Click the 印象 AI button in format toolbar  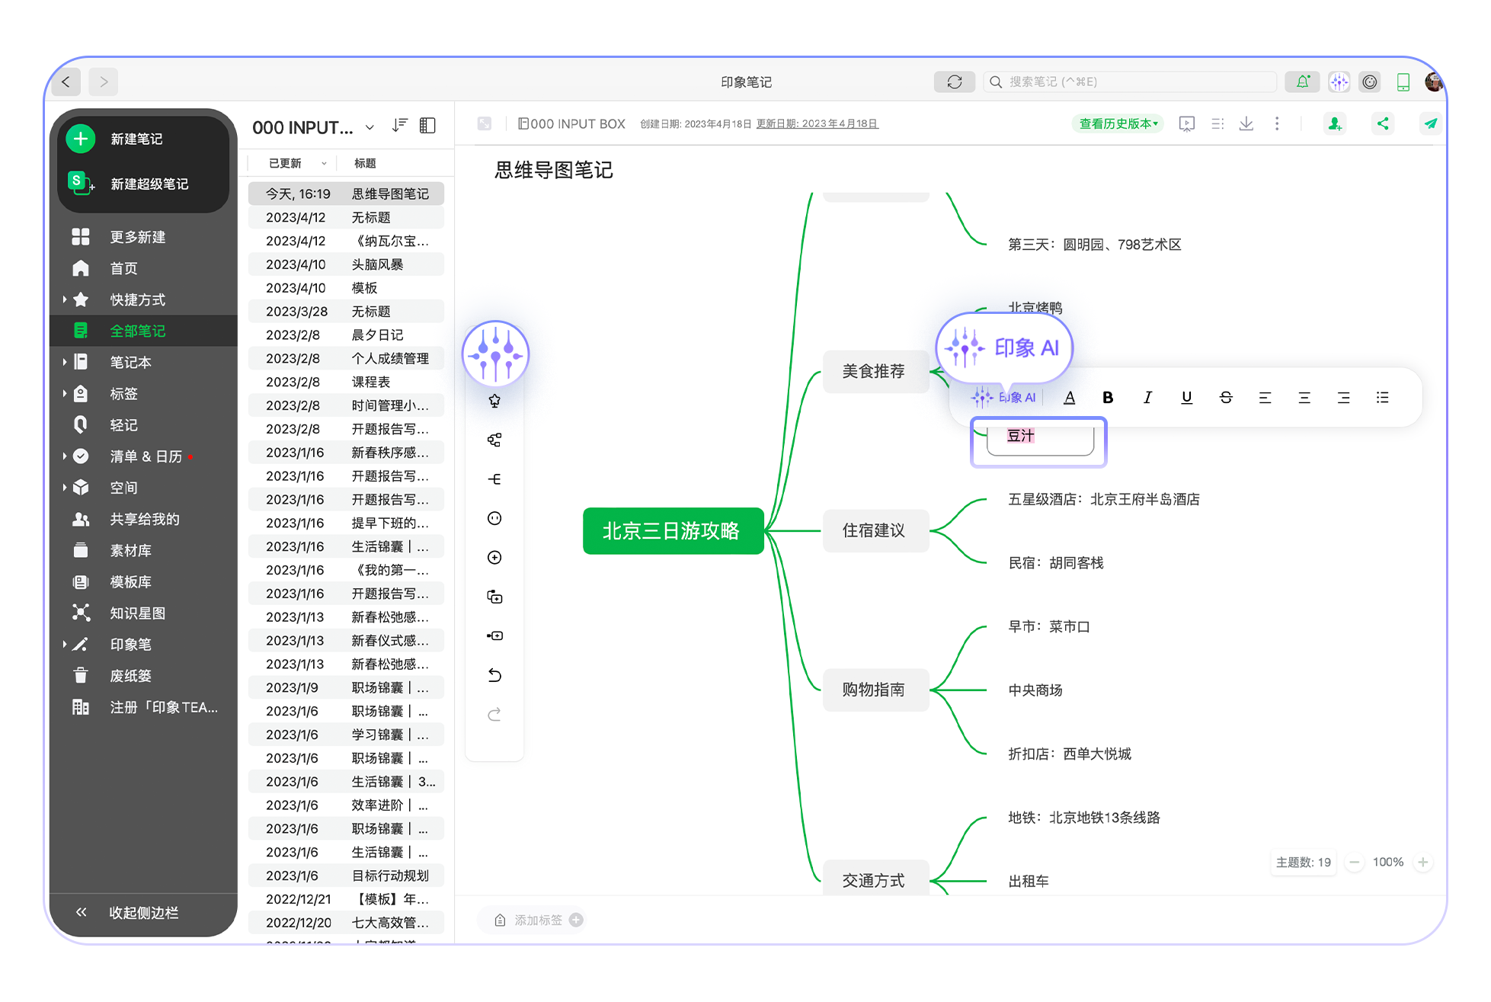click(1003, 397)
